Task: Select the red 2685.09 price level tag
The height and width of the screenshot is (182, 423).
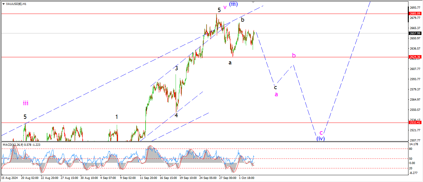Action: 415,14
